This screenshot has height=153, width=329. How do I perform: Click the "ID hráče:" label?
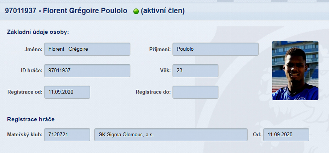31,71
